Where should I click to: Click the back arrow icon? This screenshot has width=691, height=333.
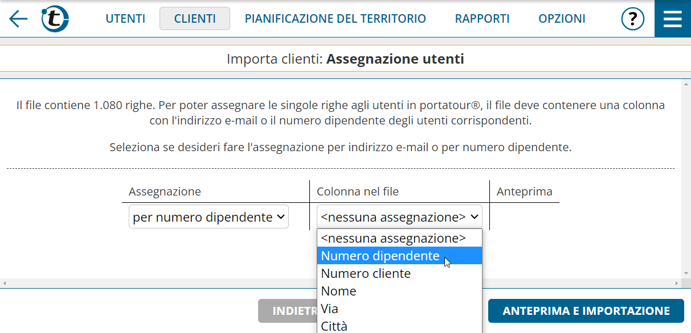18,19
